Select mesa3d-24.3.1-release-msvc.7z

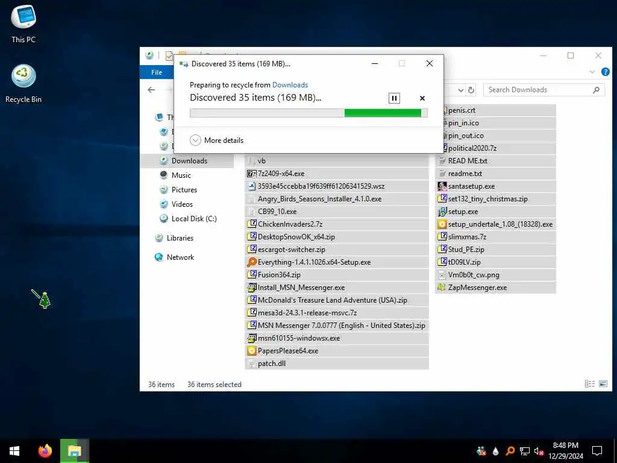pyautogui.click(x=337, y=313)
